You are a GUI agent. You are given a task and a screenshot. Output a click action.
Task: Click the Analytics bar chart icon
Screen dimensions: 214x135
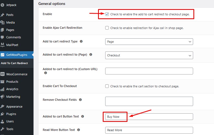2,89
